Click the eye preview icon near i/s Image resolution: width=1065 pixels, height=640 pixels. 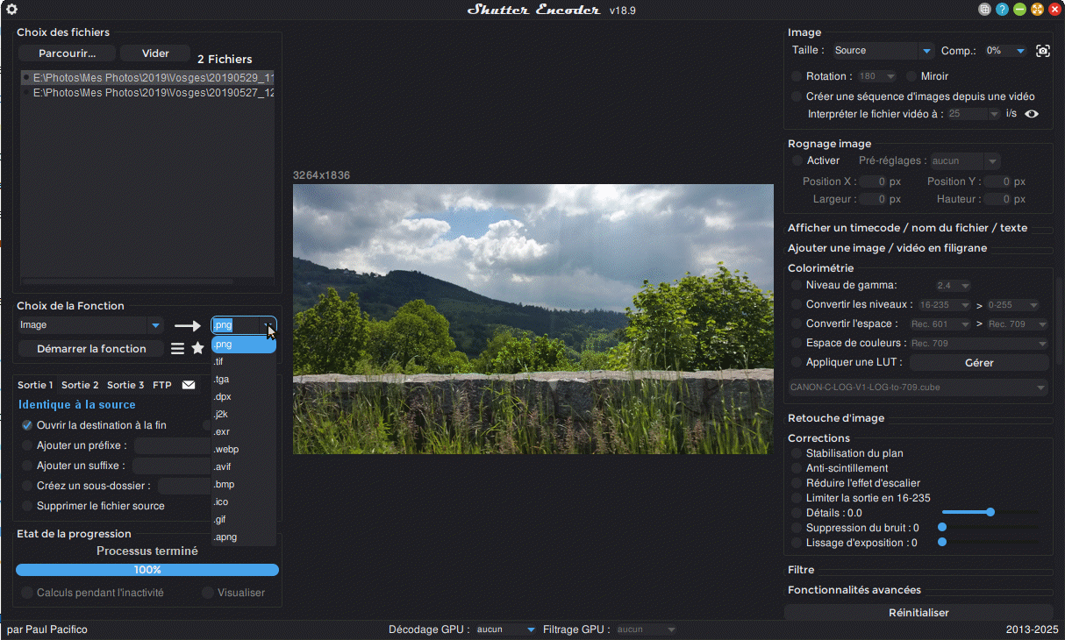click(1032, 114)
